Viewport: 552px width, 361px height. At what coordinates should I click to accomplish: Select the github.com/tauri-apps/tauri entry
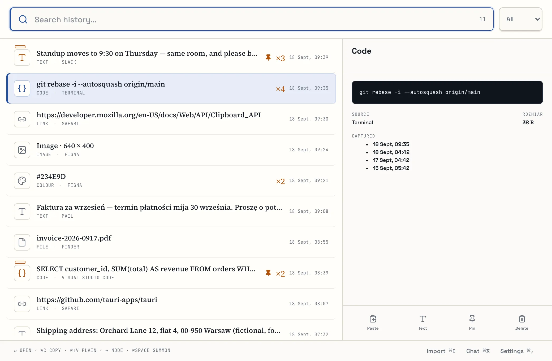tap(171, 304)
